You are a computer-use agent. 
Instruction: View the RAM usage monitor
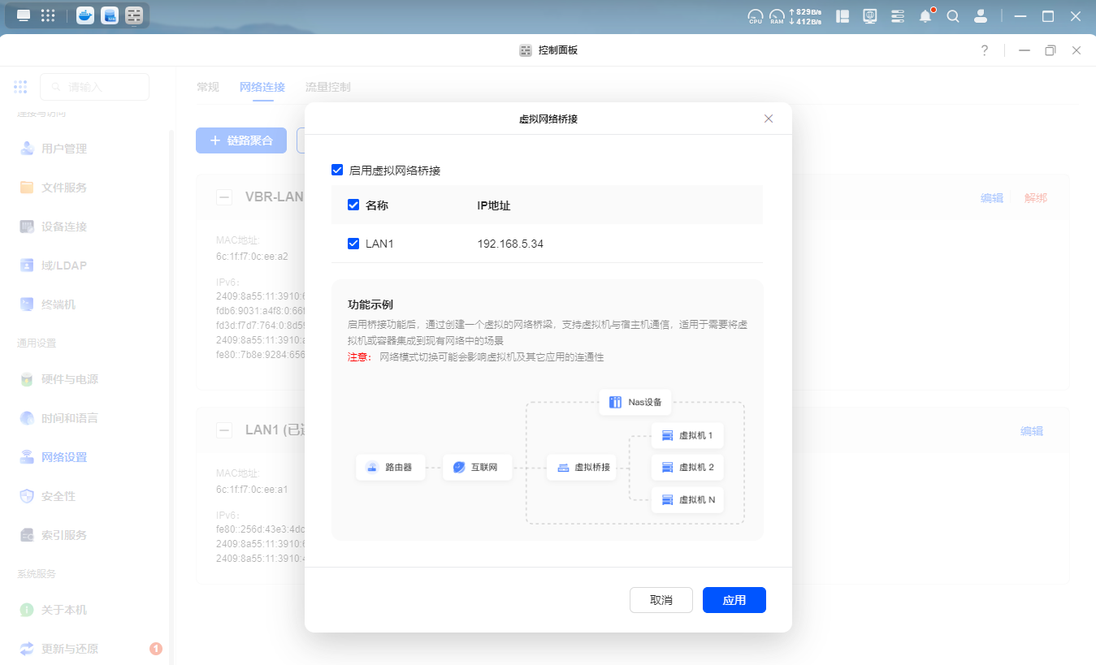coord(777,15)
